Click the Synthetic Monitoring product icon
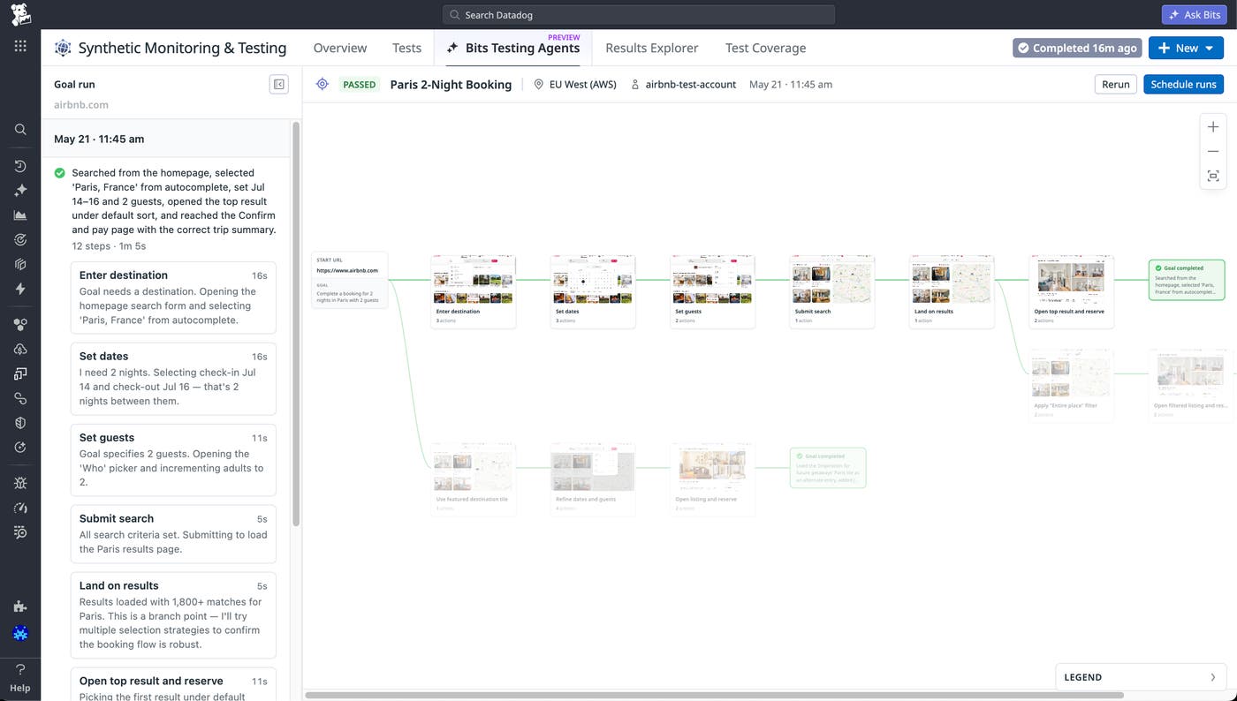 tap(63, 48)
